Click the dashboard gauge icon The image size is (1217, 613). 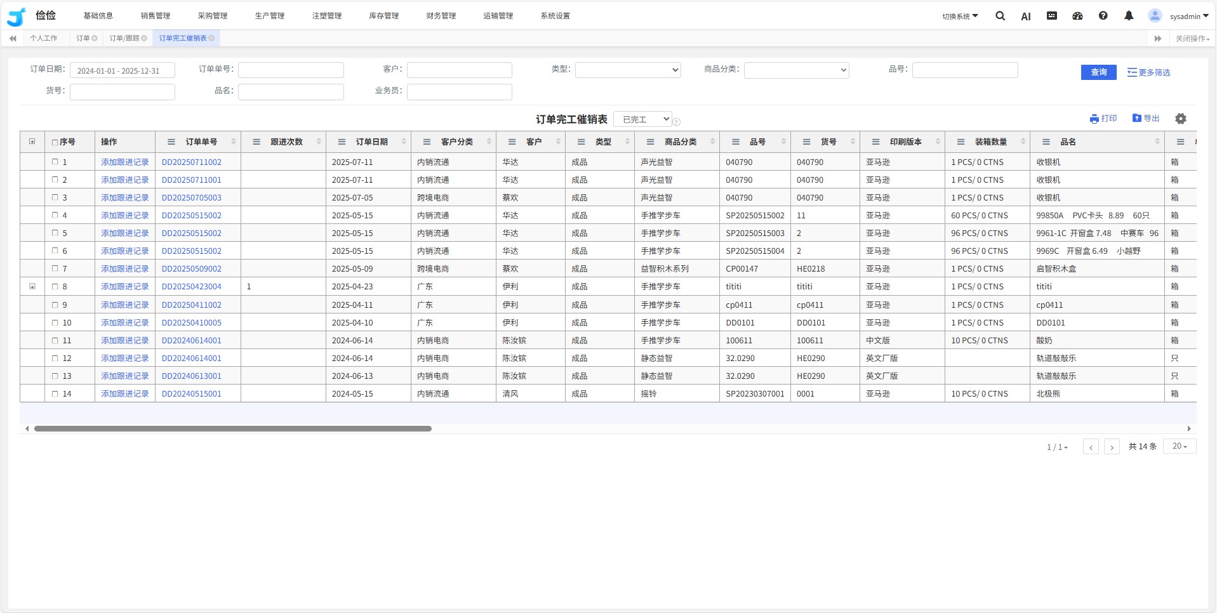1077,16
